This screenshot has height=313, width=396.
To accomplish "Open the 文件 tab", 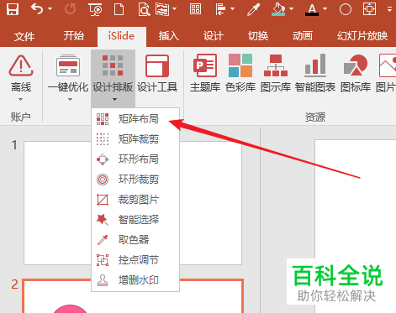I will pos(24,36).
